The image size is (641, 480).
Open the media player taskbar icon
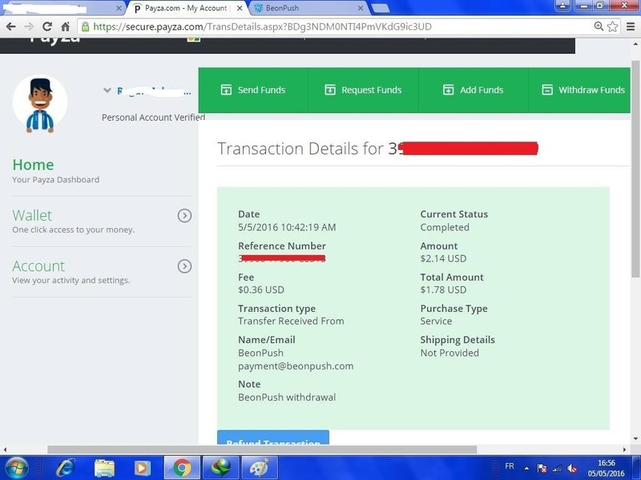[x=142, y=468]
